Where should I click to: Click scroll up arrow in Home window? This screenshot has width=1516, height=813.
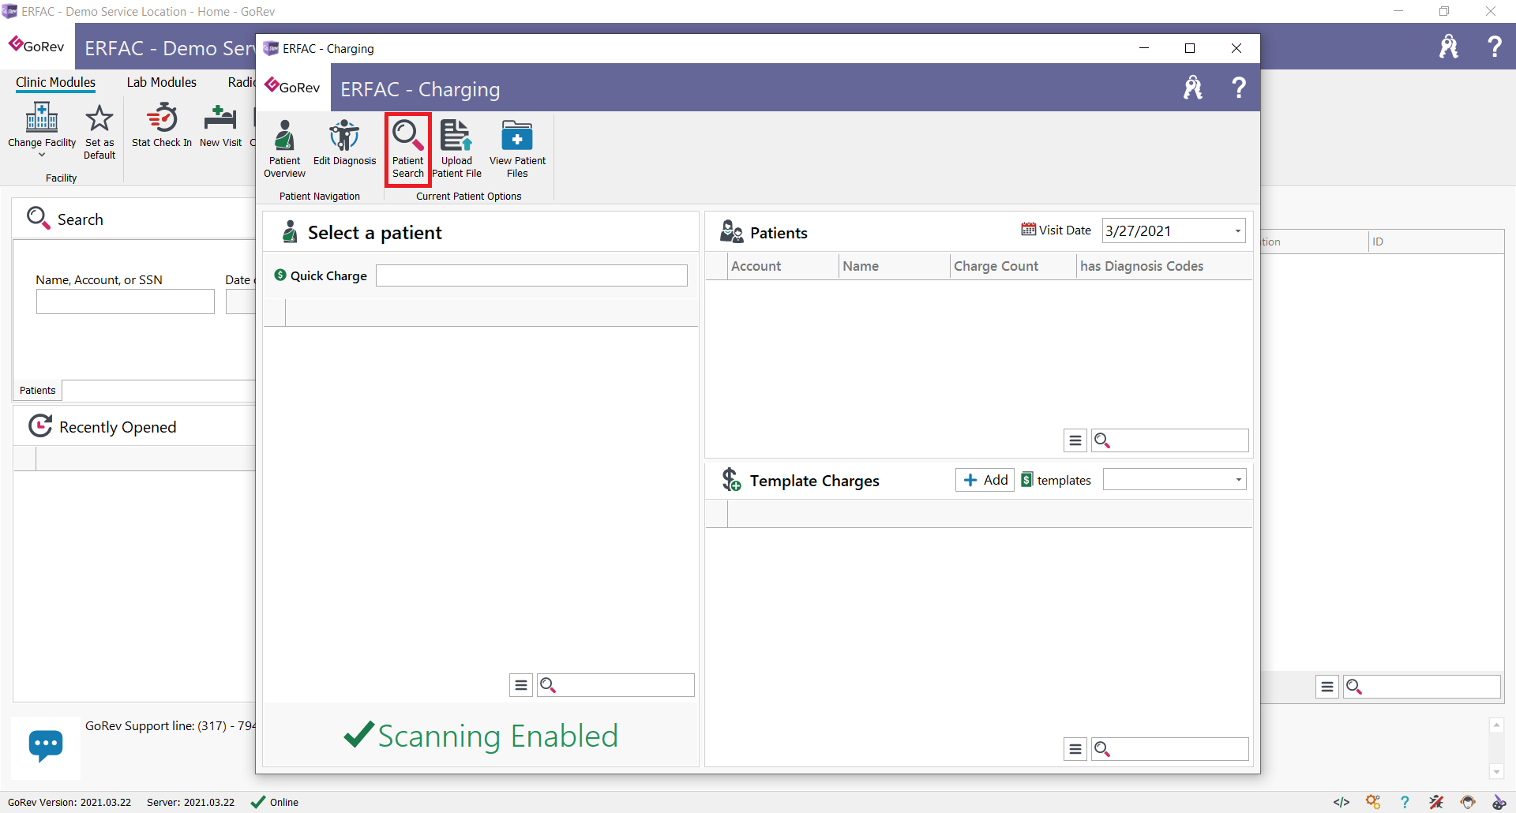point(1496,725)
